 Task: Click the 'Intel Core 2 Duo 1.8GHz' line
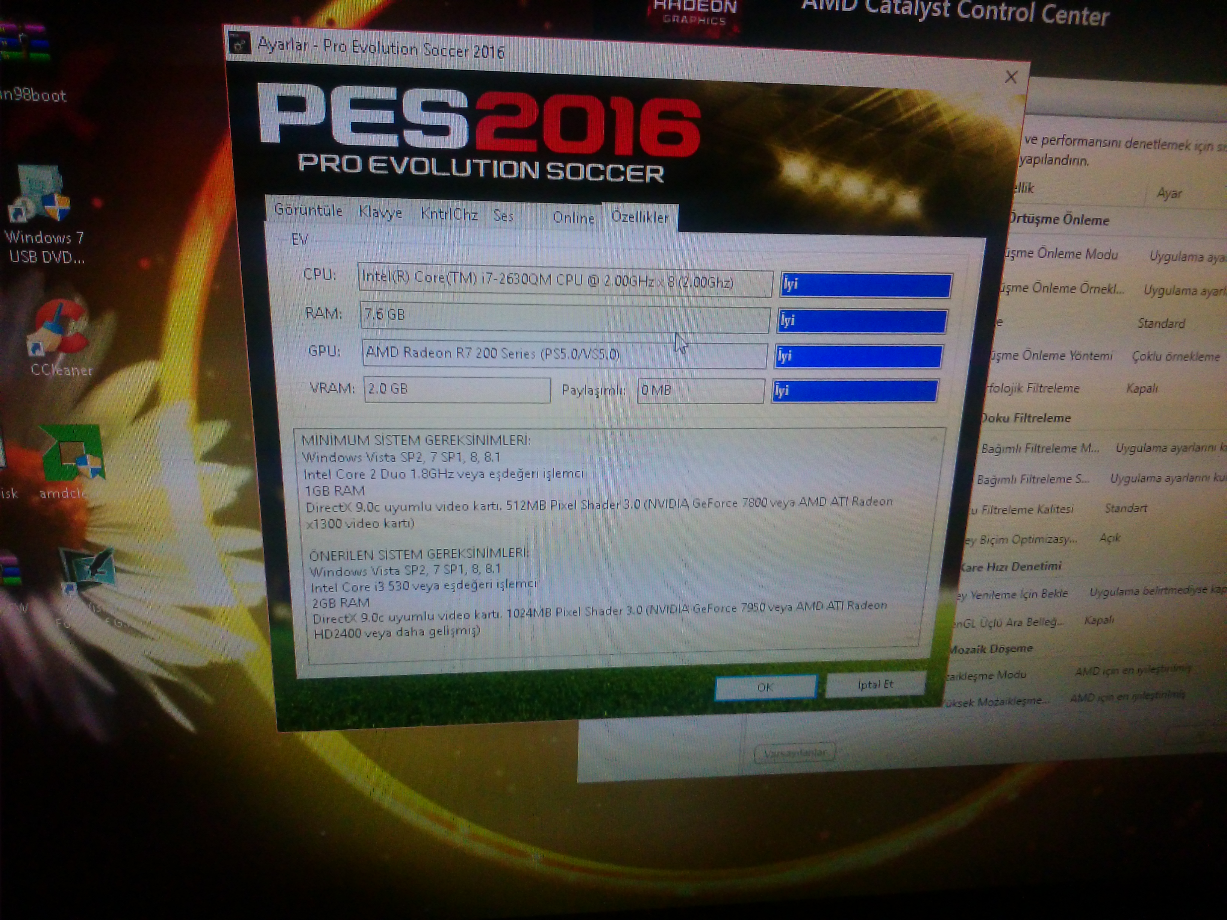443,474
